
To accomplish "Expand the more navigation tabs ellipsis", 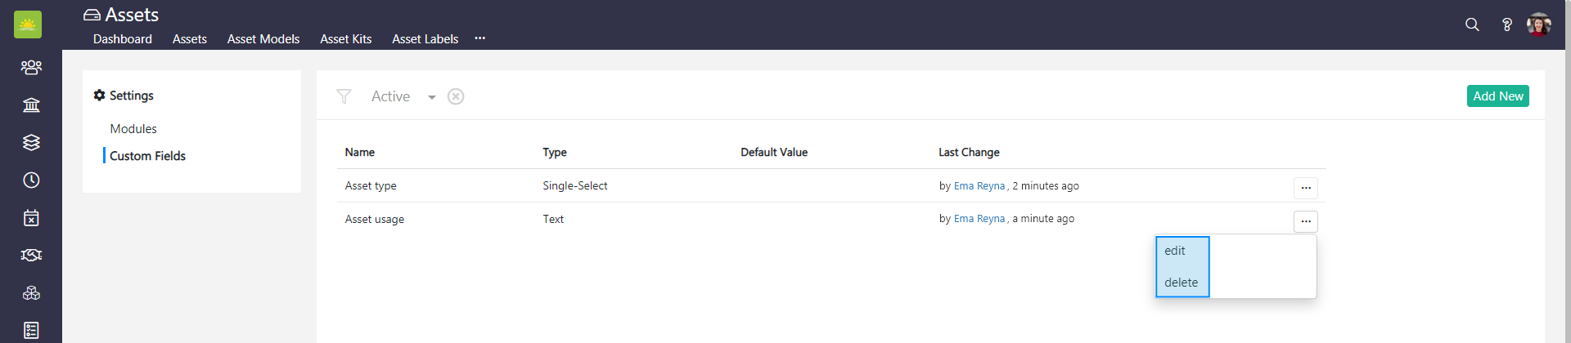I will [479, 38].
